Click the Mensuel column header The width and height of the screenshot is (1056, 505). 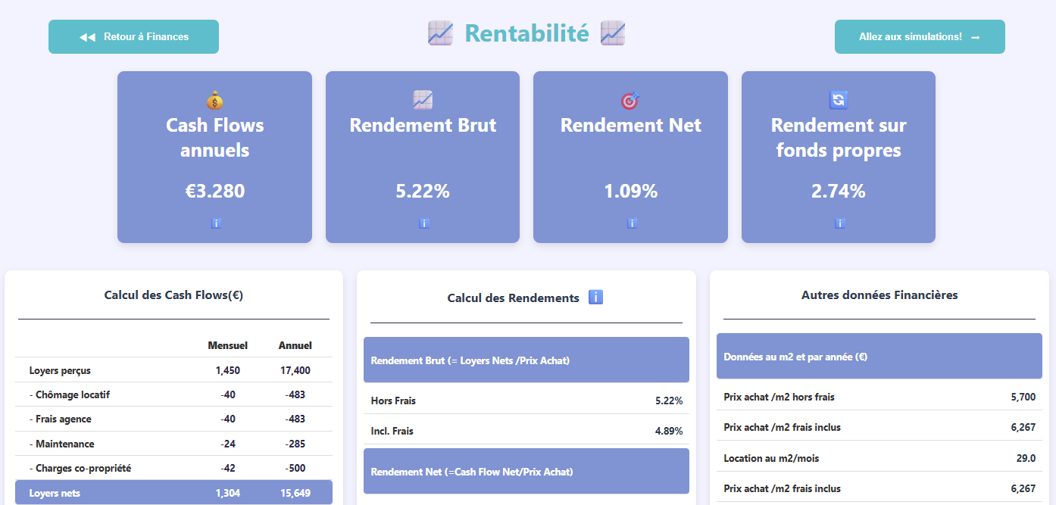coord(228,345)
